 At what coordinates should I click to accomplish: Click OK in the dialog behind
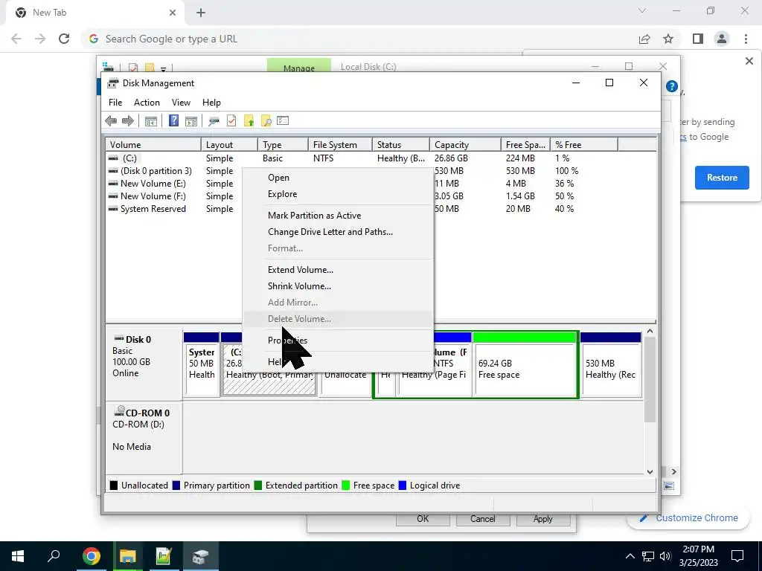(x=423, y=519)
